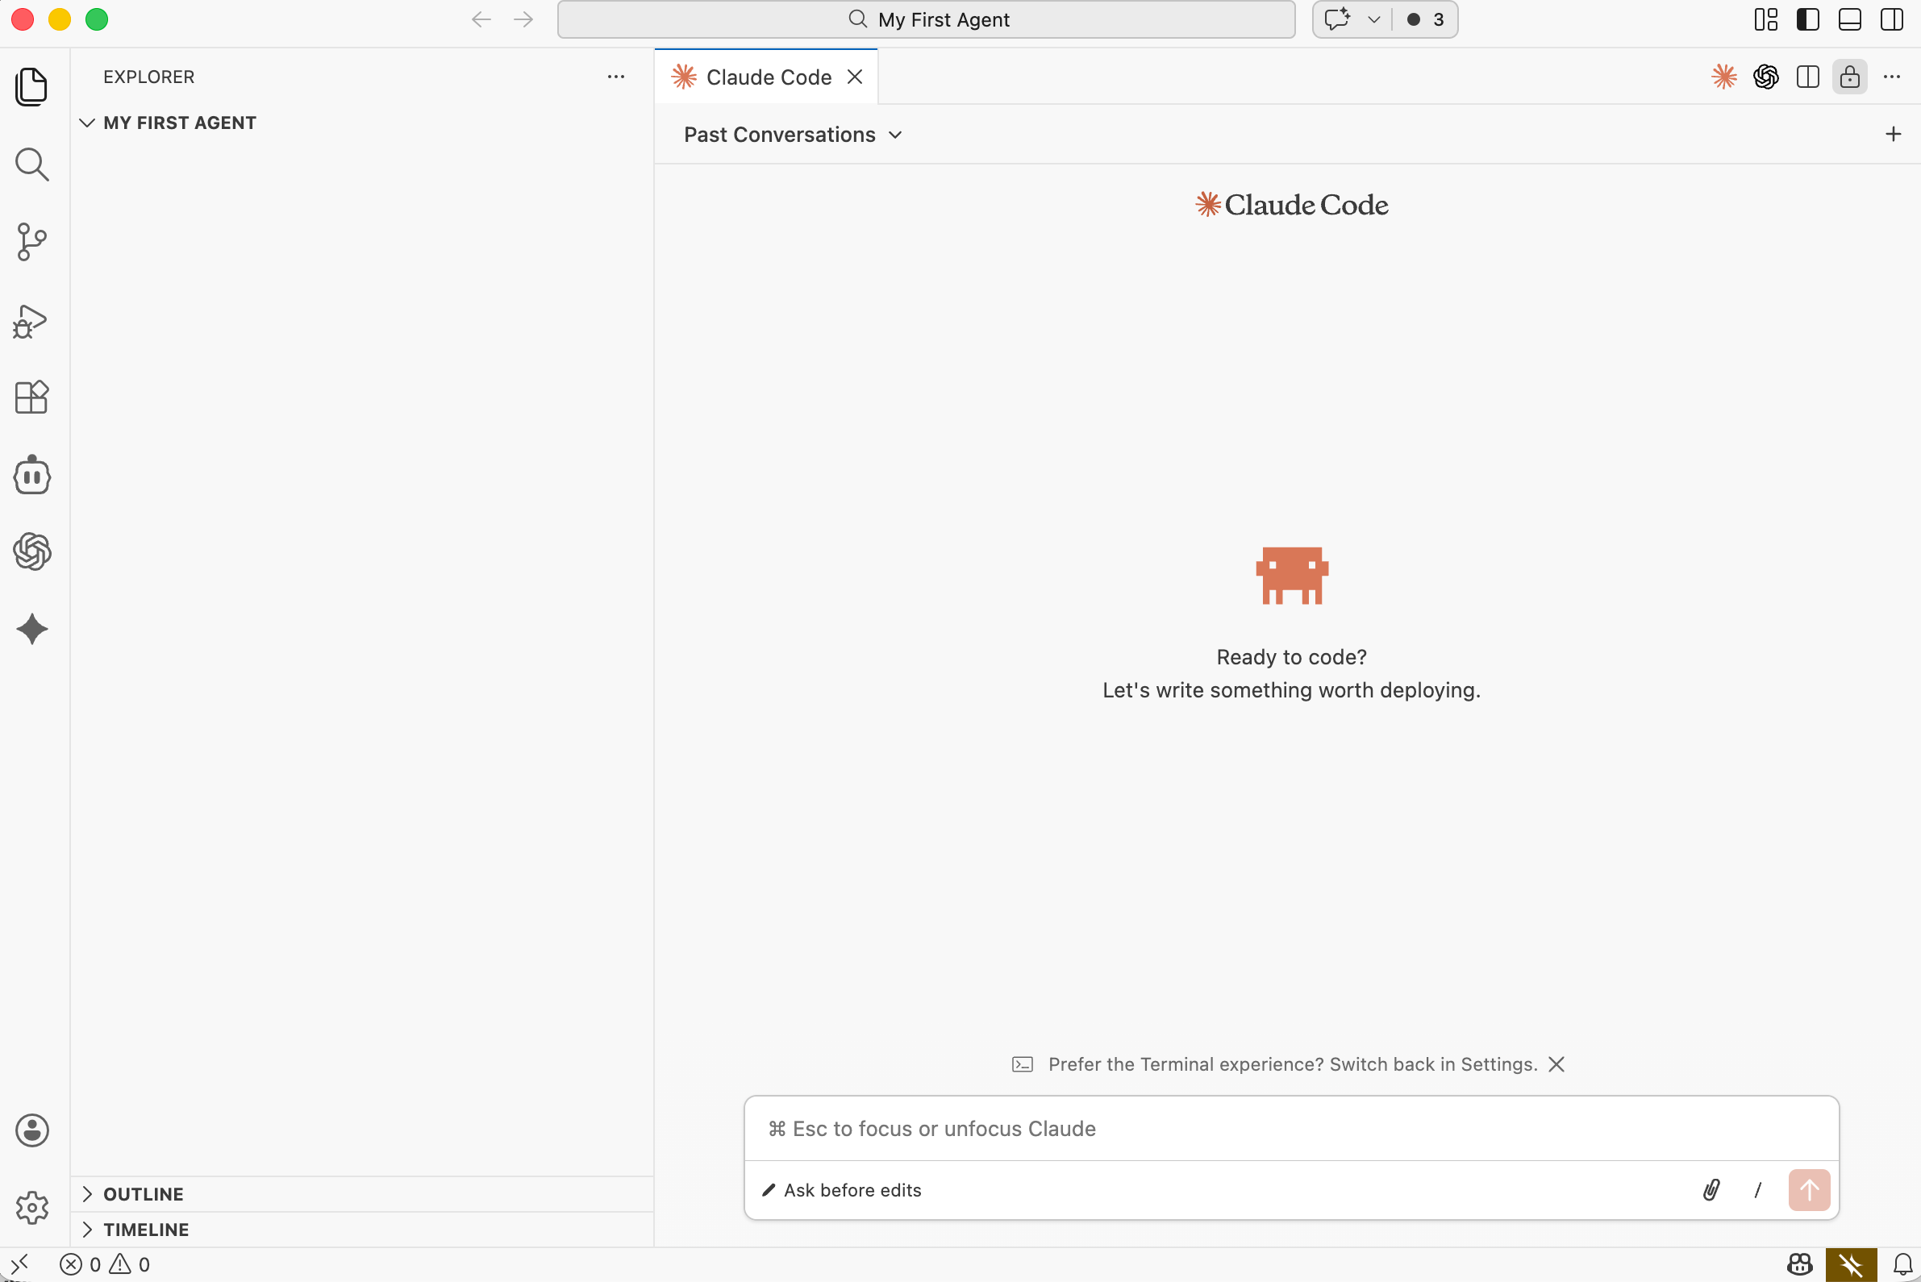
Task: Open the Extensions view
Action: (32, 398)
